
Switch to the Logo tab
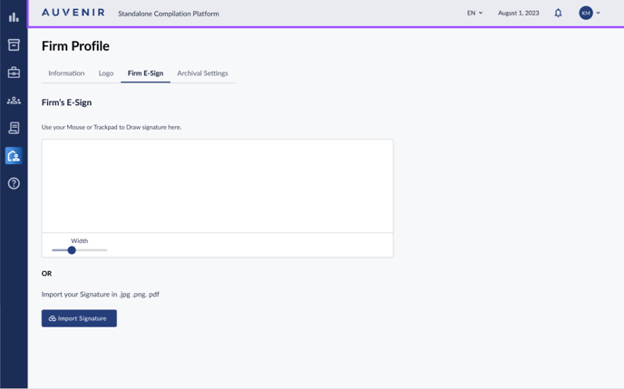tap(106, 73)
